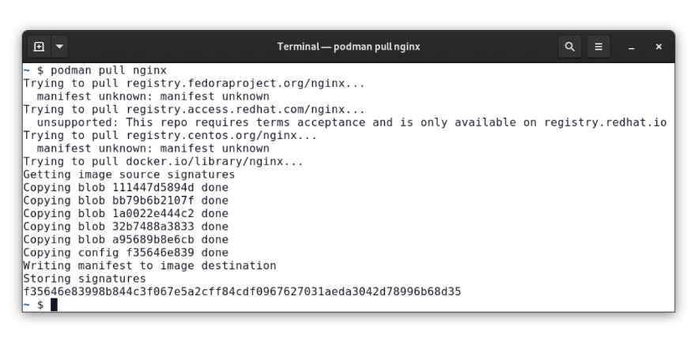Screen dimensions: 698x349
Task: Open a new terminal tab
Action: point(40,47)
